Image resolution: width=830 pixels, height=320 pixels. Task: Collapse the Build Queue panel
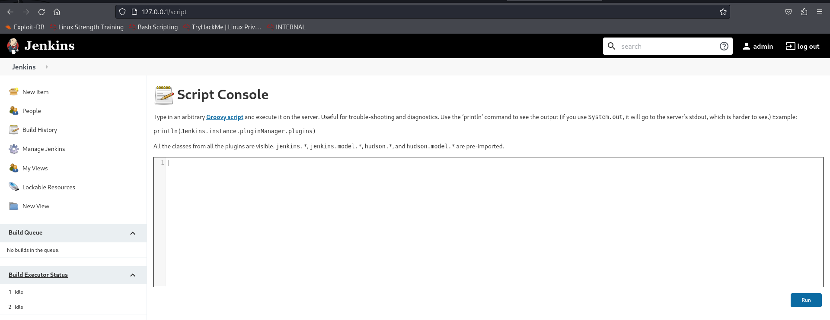[x=133, y=233]
